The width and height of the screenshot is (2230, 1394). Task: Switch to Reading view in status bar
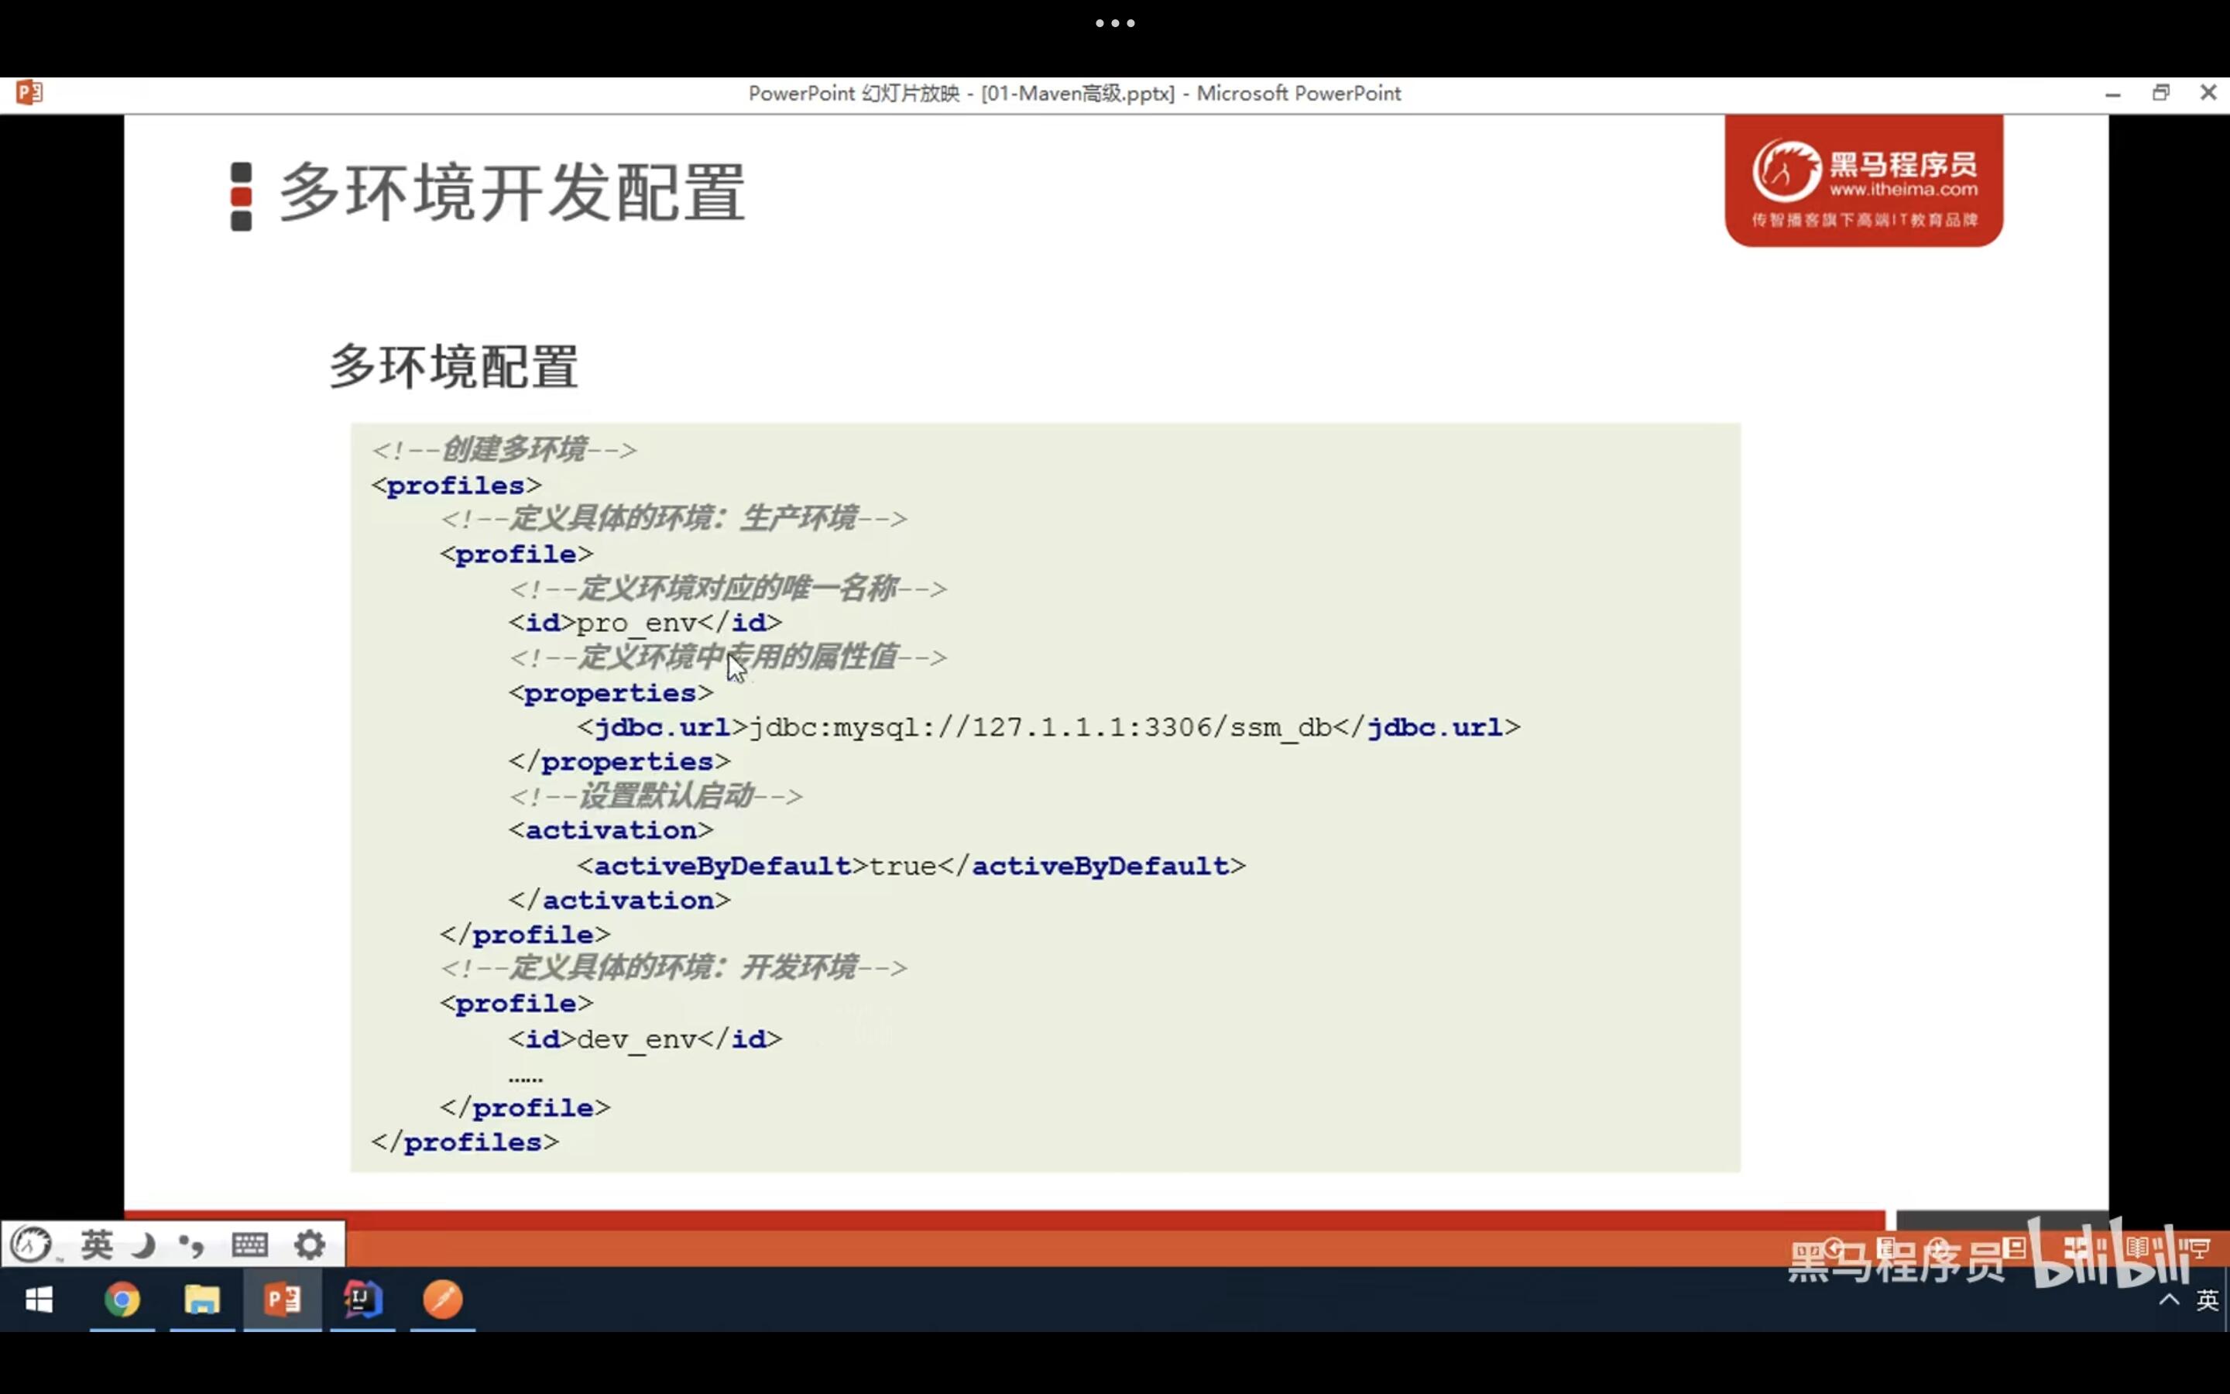tap(2138, 1248)
